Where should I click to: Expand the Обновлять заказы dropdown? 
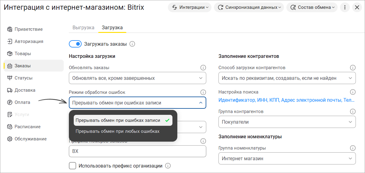click(x=138, y=78)
